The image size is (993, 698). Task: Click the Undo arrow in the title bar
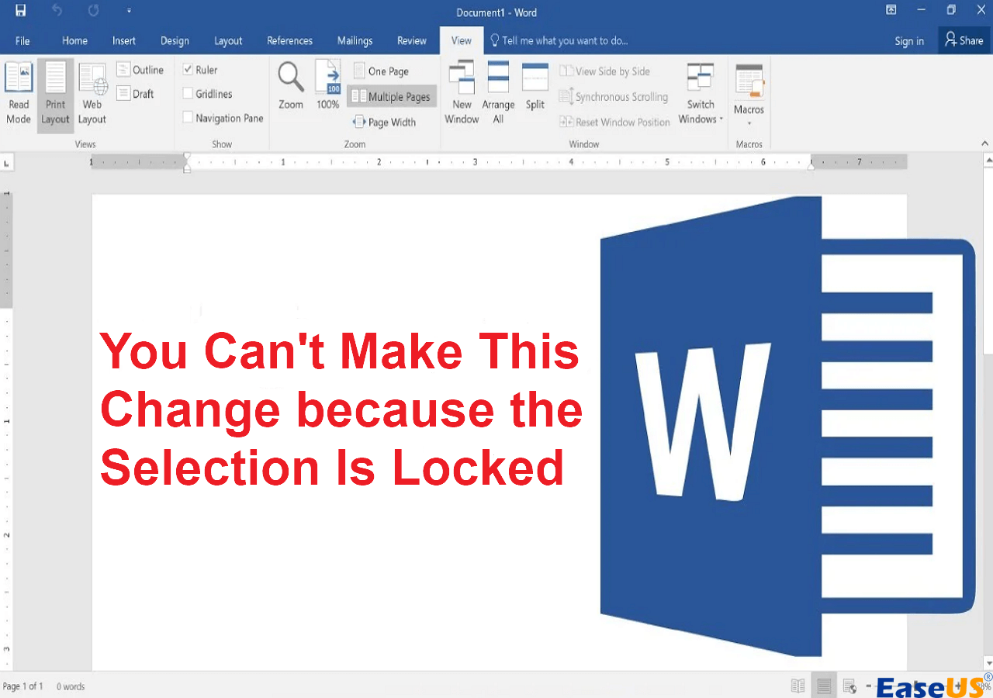click(57, 11)
